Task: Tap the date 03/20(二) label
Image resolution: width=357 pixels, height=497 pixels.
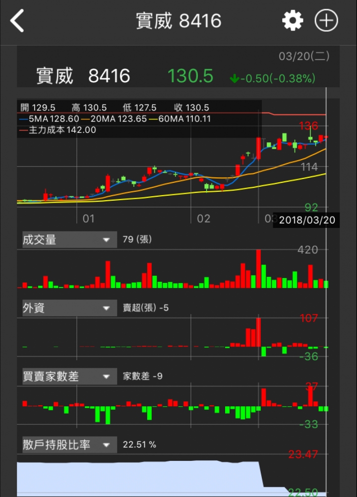Action: (x=304, y=56)
